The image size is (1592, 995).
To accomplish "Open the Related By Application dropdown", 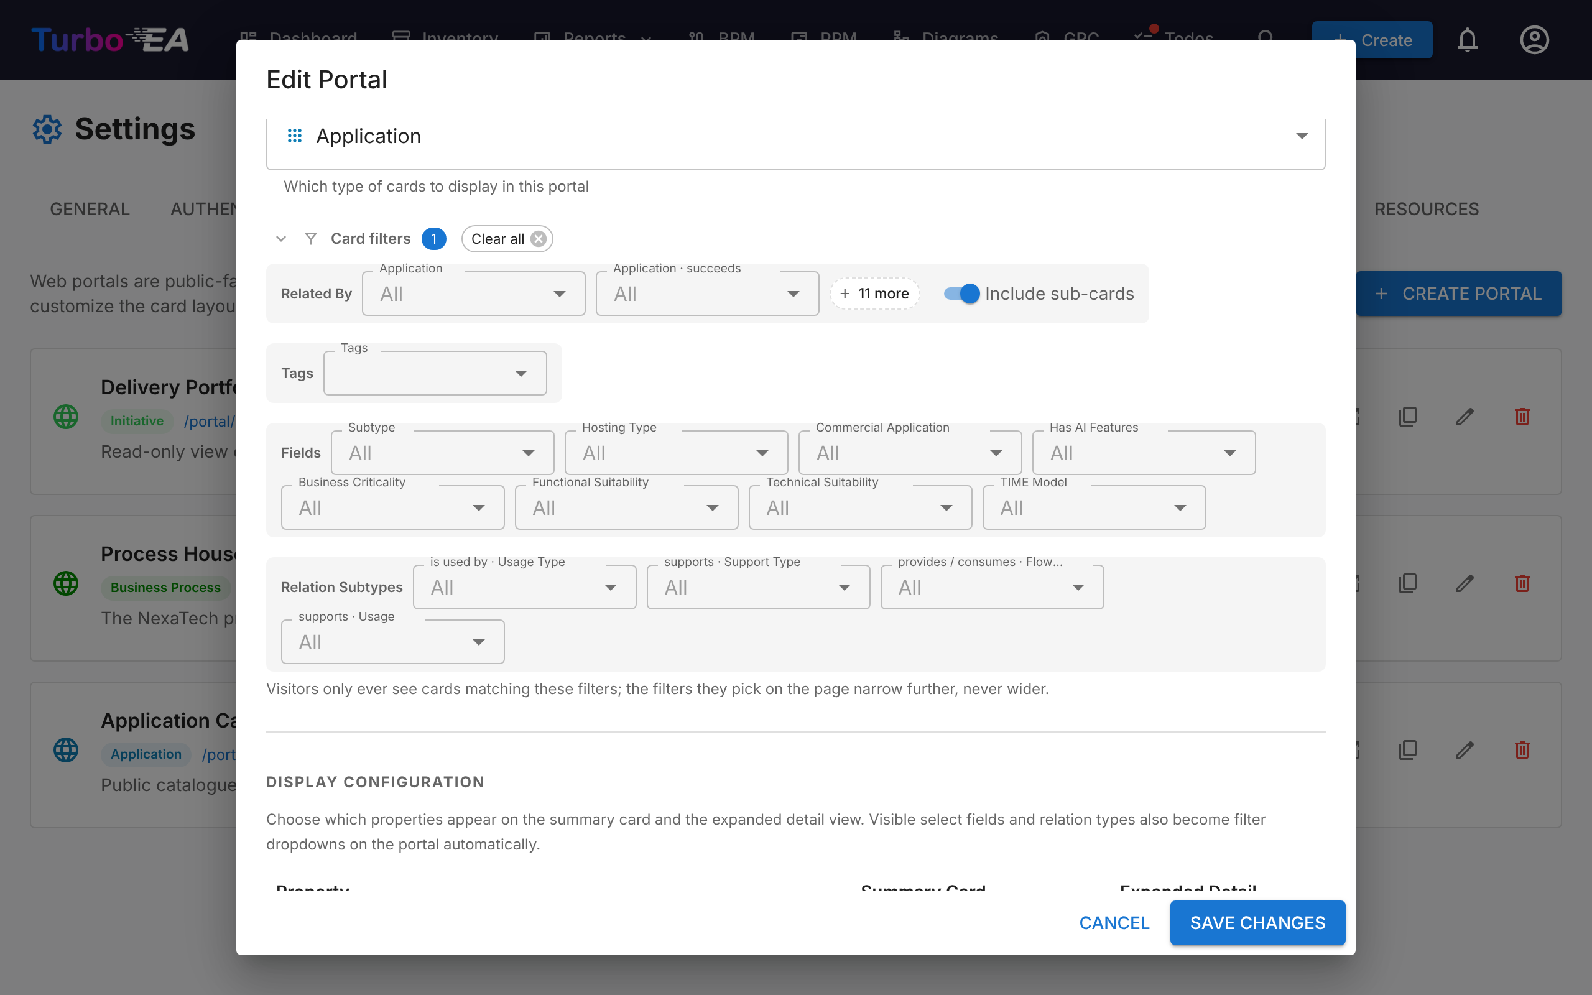I will [x=474, y=294].
